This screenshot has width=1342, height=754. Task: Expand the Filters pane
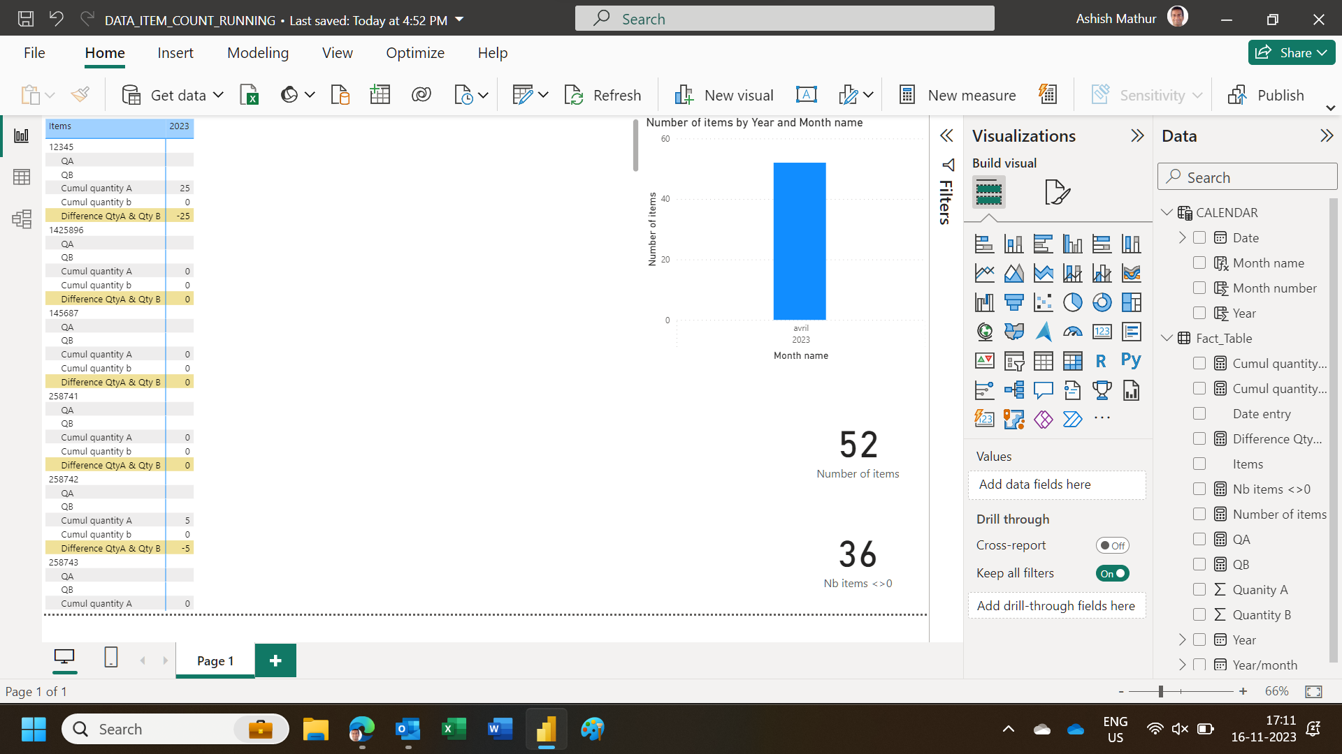pos(946,135)
